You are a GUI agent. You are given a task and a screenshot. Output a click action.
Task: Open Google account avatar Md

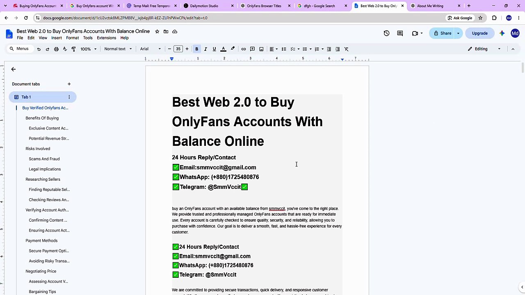[515, 33]
